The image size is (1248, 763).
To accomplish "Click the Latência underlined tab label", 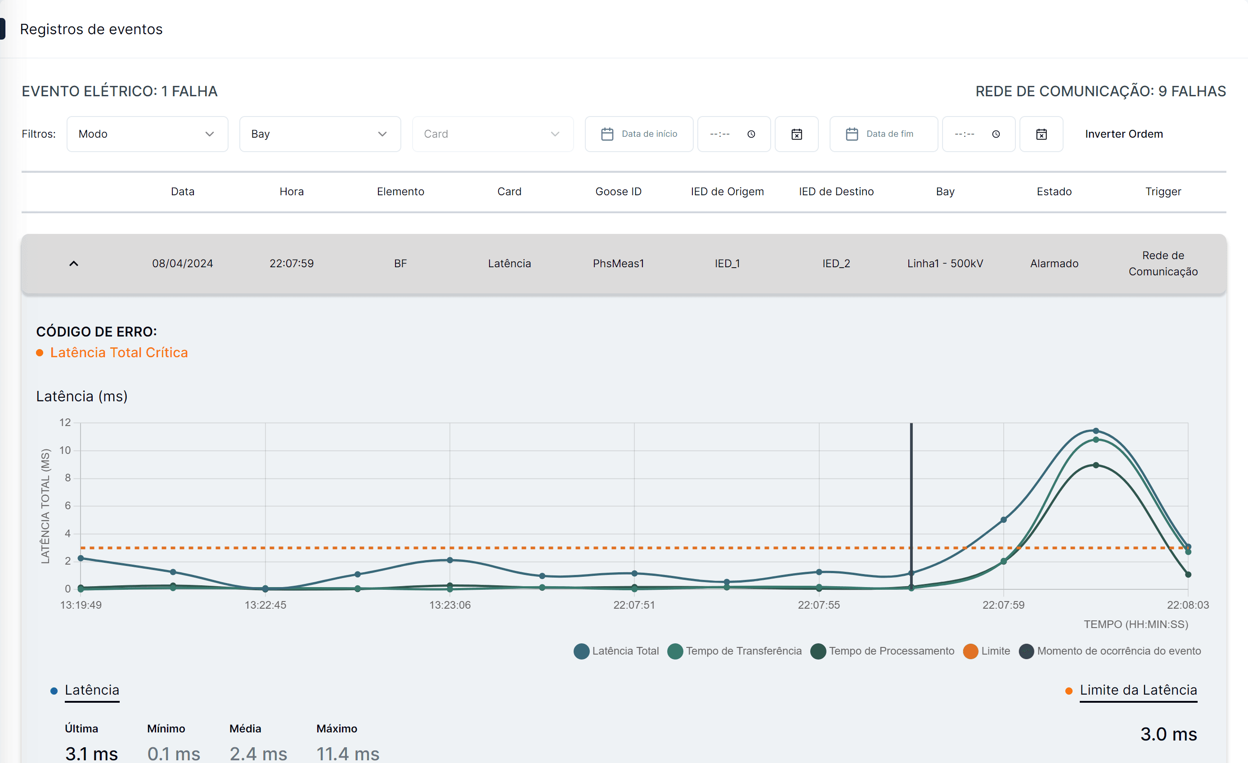I will [x=92, y=690].
